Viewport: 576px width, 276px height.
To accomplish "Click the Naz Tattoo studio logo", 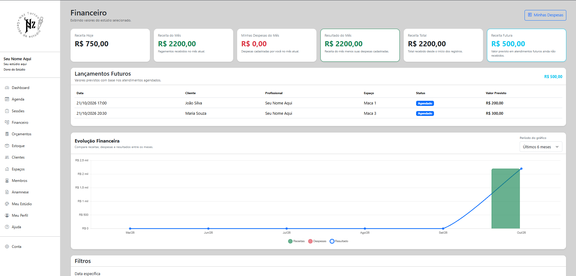I will point(30,25).
